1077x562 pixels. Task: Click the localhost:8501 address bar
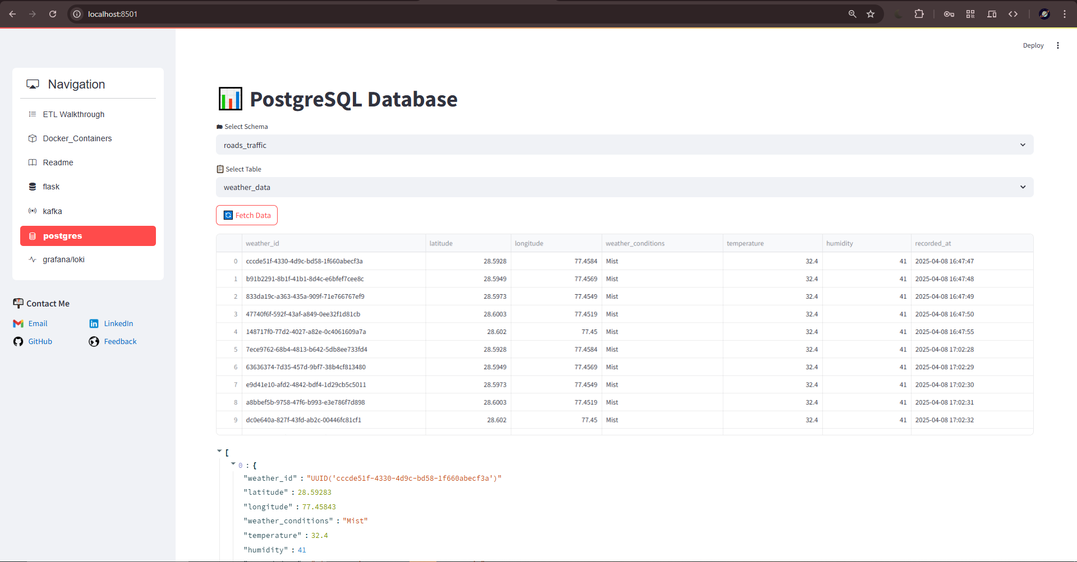(112, 14)
